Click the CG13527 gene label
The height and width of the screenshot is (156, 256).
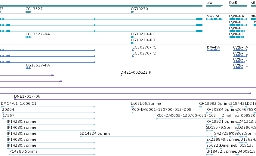pos(34,9)
